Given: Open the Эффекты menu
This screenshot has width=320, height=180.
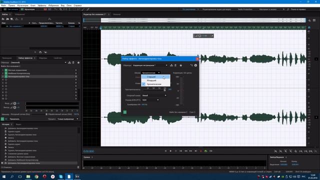Looking at the screenshot, I should pos(42,5).
